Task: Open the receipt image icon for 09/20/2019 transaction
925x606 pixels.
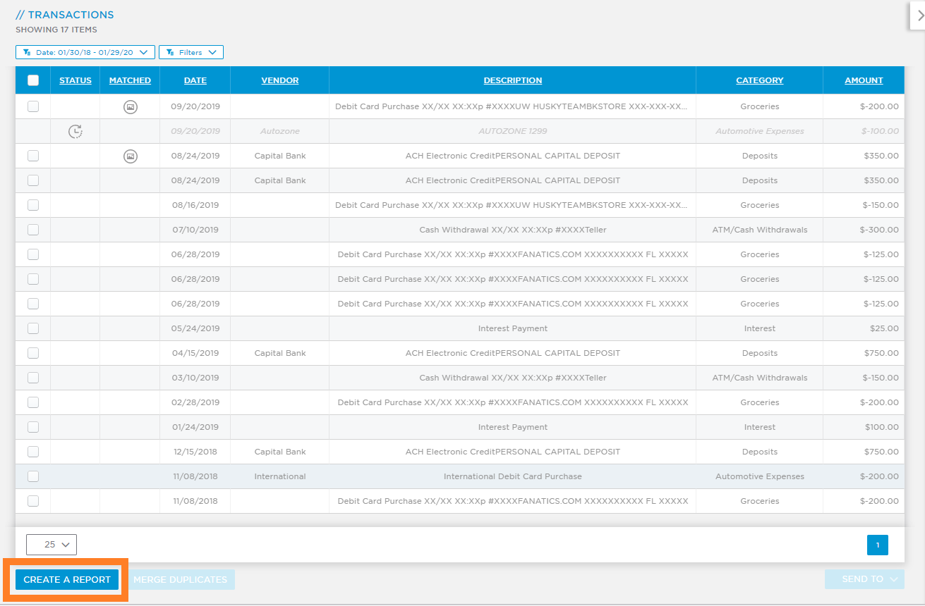Action: pyautogui.click(x=130, y=106)
